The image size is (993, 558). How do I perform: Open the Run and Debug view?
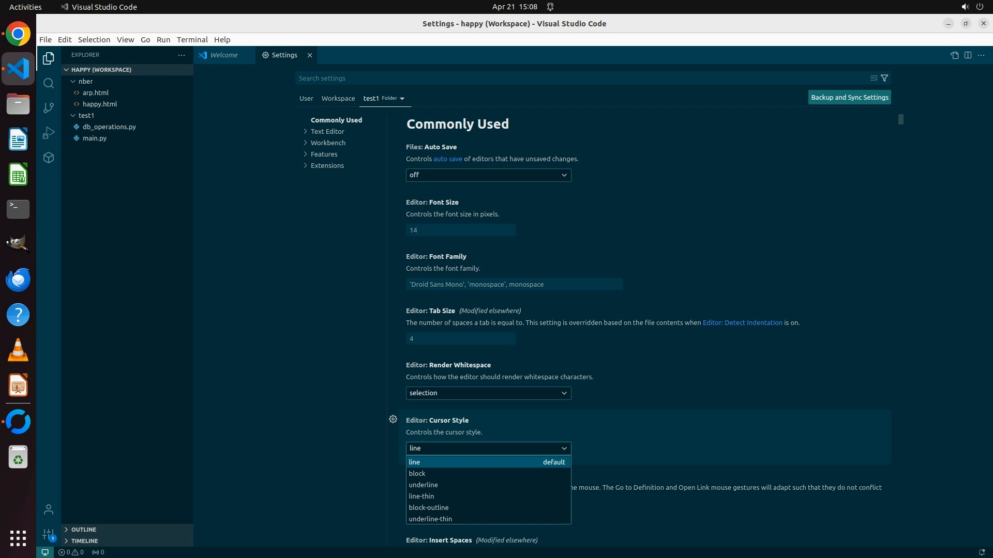[x=49, y=133]
